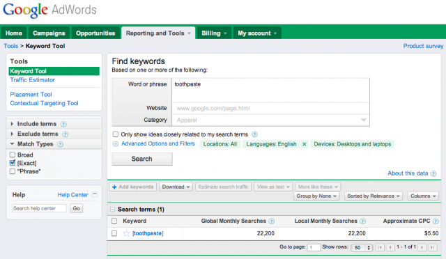Collapse the Help panel
The image size is (446, 259).
tap(95, 194)
